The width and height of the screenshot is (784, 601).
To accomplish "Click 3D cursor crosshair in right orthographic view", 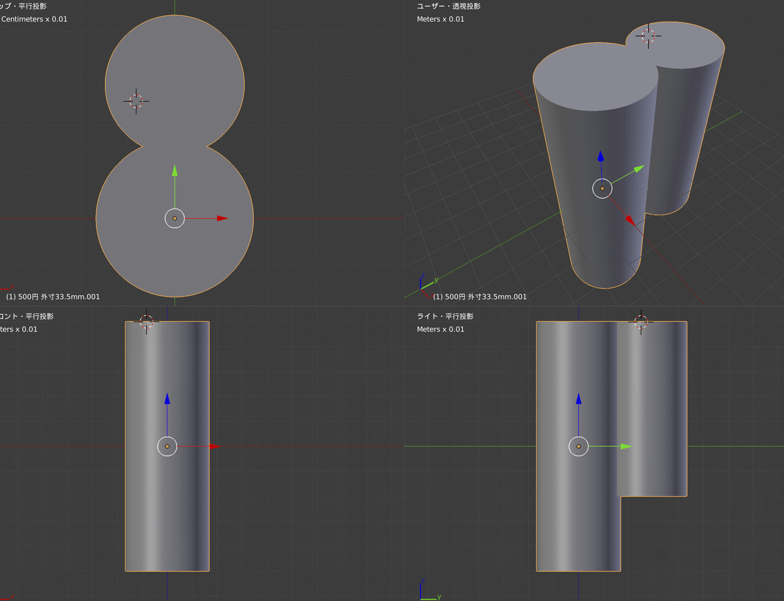I will (x=641, y=322).
